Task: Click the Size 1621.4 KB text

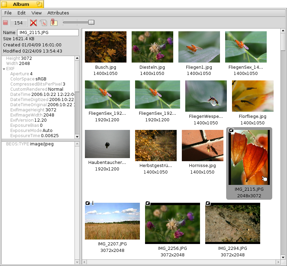Action: 19,39
